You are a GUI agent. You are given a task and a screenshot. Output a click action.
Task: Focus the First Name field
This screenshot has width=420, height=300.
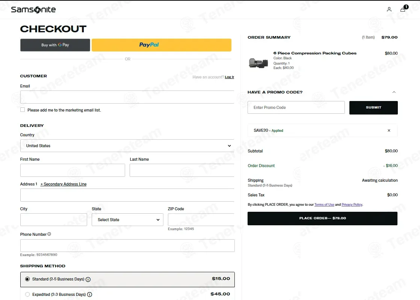[73, 170]
